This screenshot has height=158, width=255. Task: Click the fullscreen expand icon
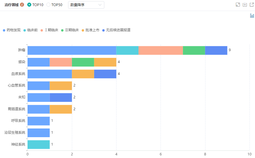pos(238,5)
